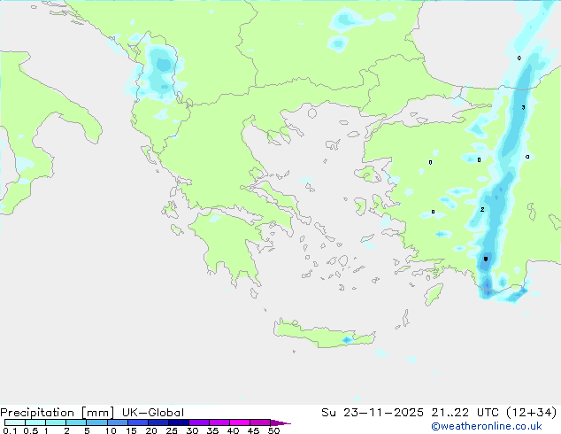Click the '(12+34)' forecast run label

[532, 413]
